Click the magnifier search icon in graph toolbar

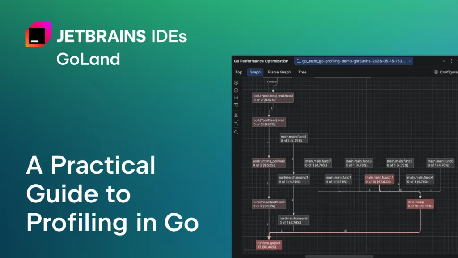236,132
